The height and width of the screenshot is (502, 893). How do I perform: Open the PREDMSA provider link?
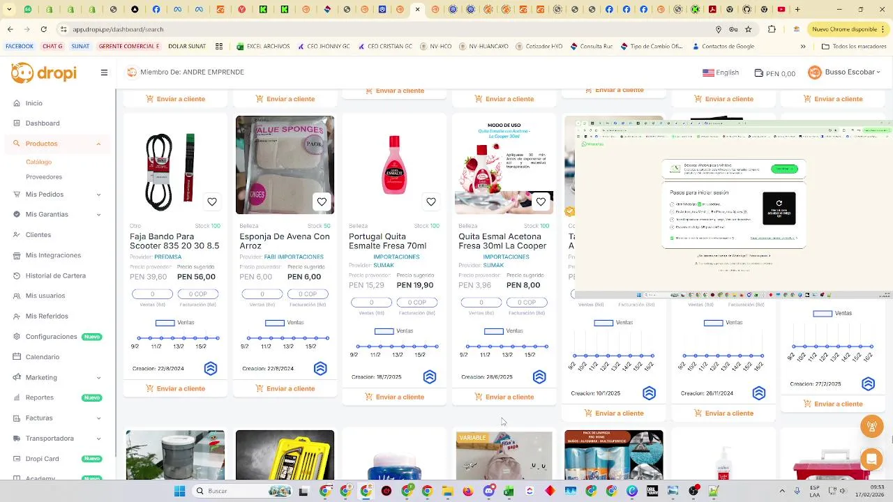[x=168, y=257]
